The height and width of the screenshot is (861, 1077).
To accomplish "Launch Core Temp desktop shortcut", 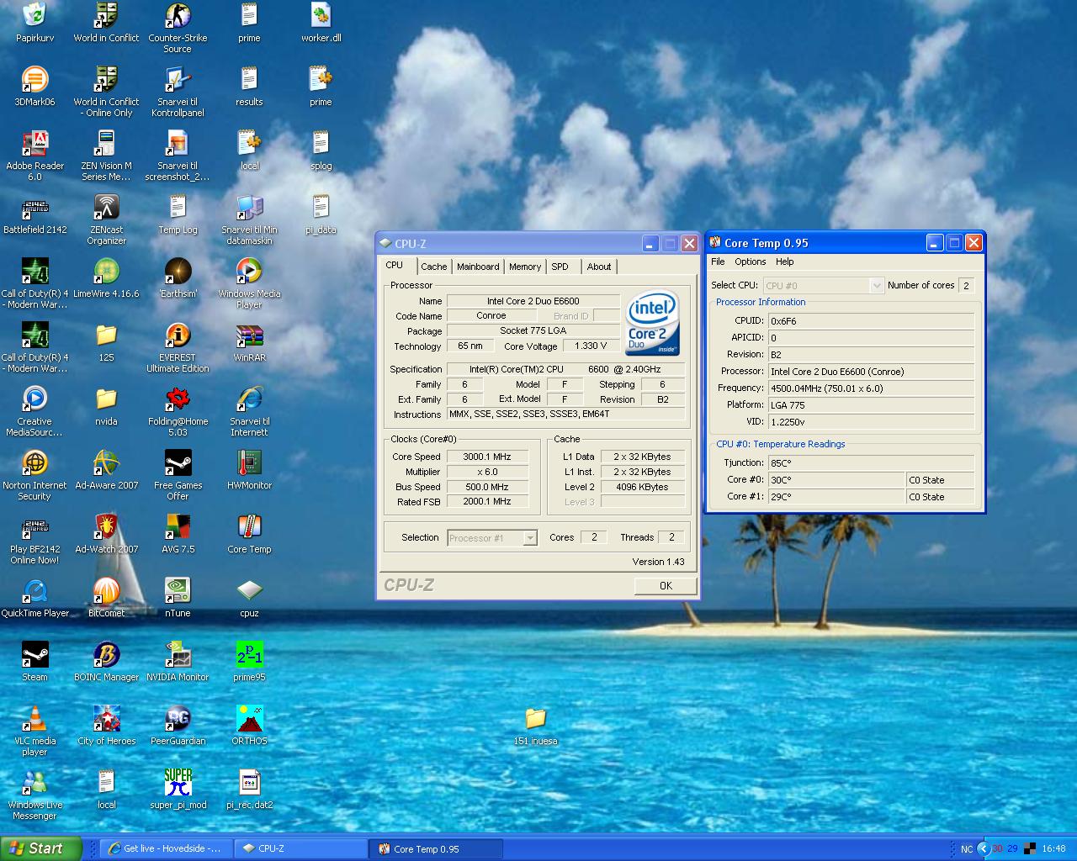I will (249, 526).
